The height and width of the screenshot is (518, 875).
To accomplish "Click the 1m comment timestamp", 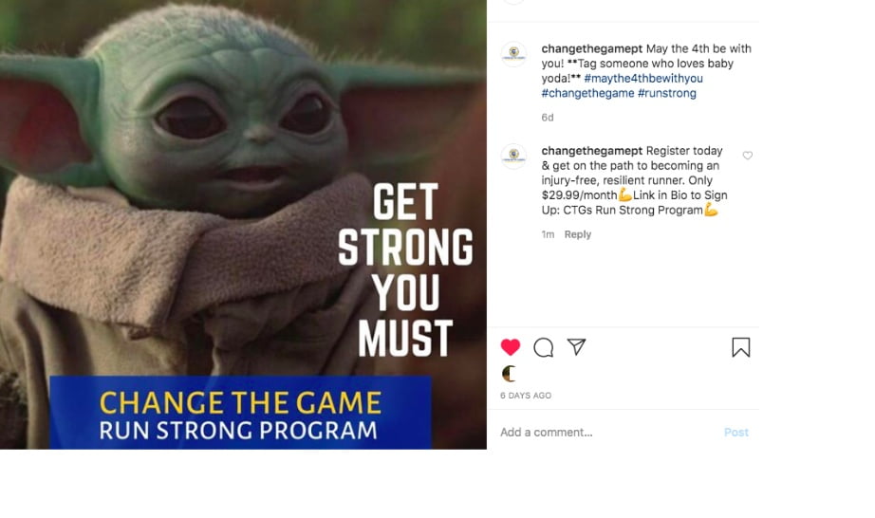I will (548, 234).
